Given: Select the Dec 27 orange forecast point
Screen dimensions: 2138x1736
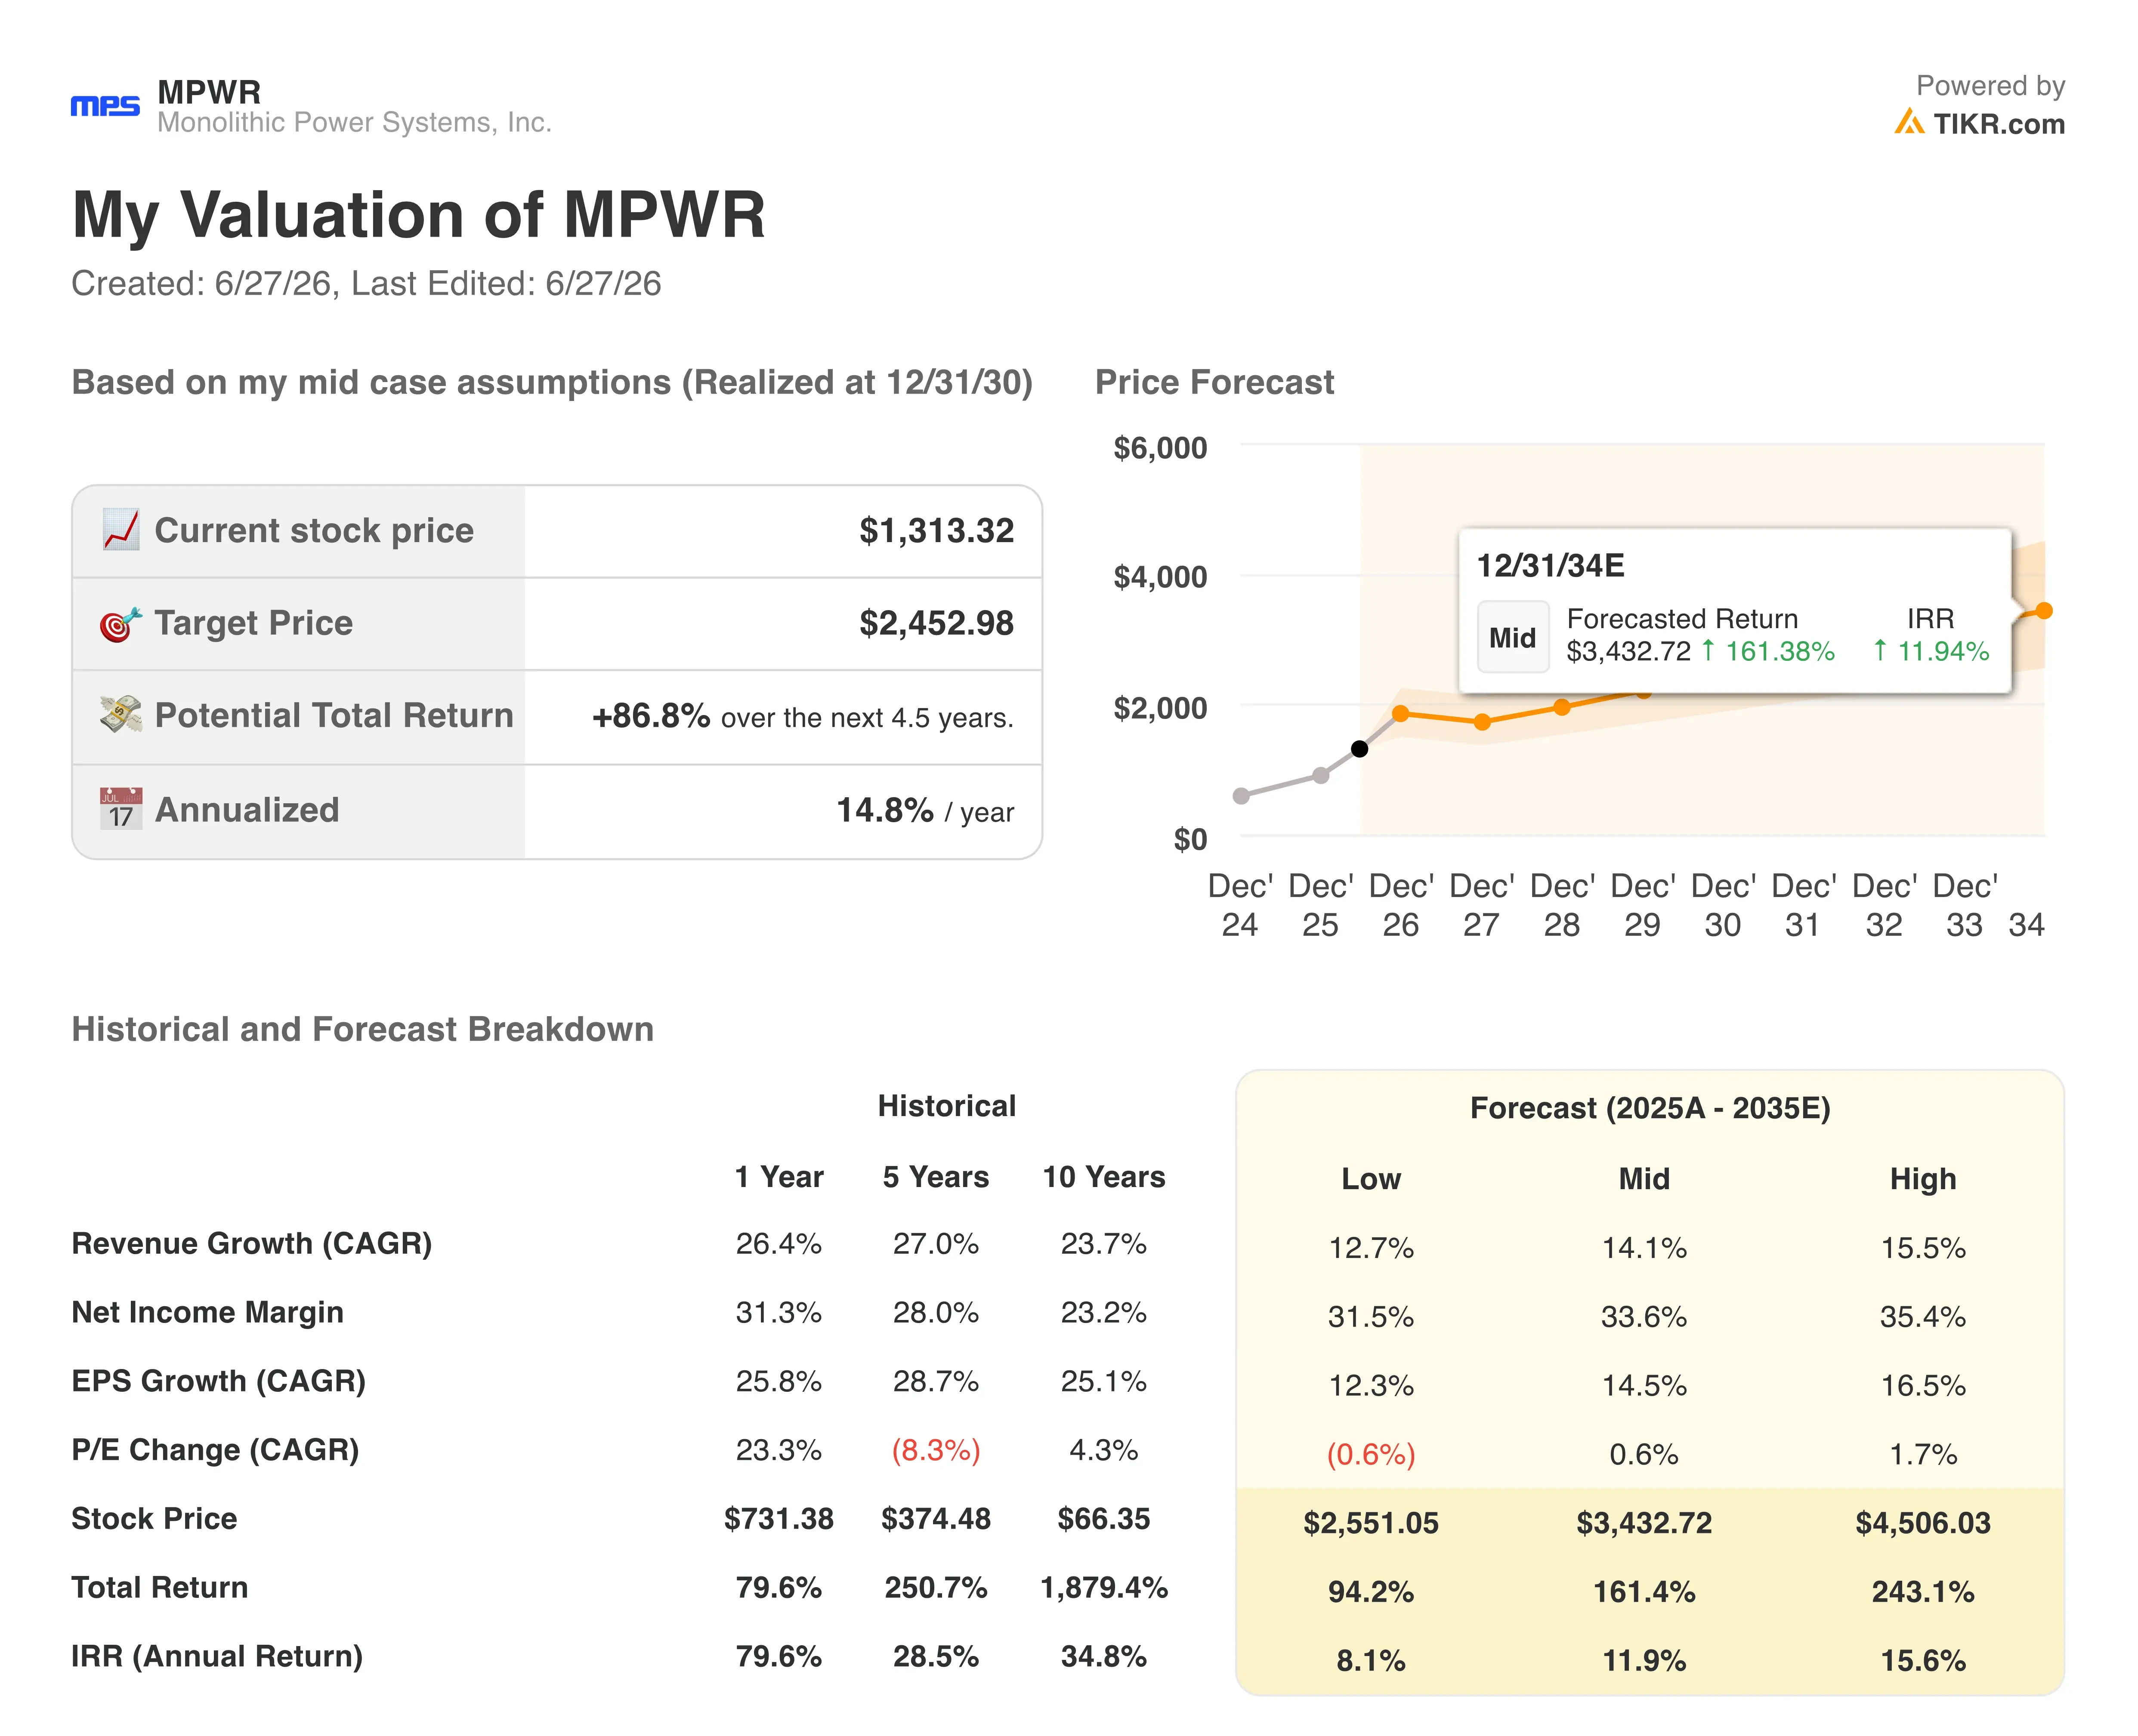Looking at the screenshot, I should pyautogui.click(x=1482, y=722).
